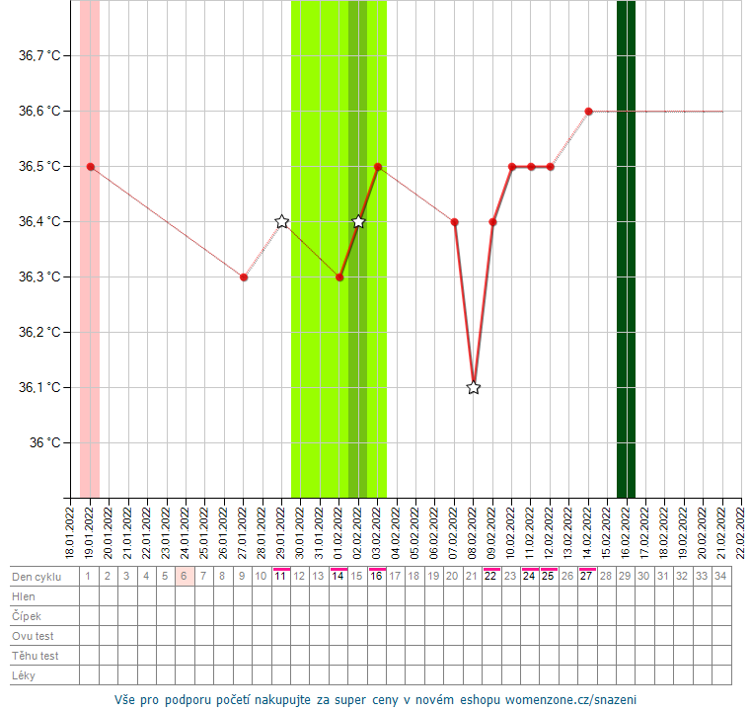Click cycle day 1 cell
The width and height of the screenshot is (750, 711).
(x=89, y=576)
